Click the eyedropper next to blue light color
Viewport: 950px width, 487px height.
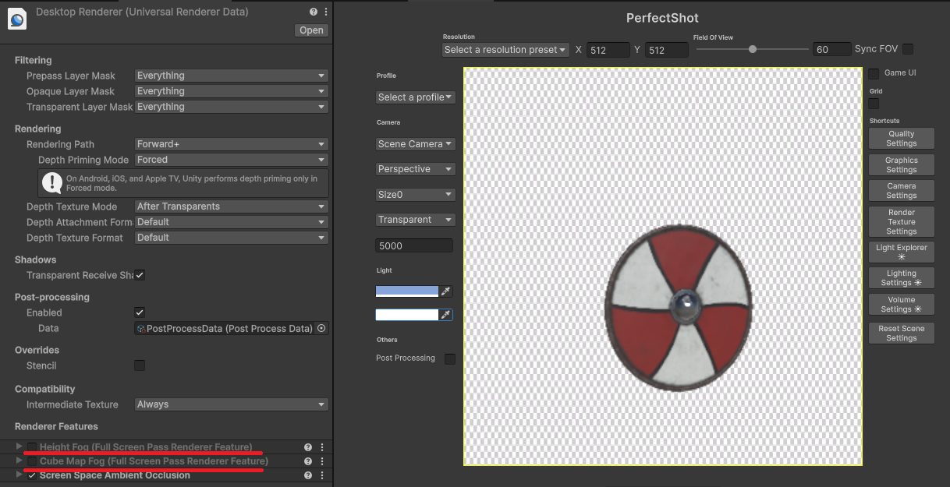pyautogui.click(x=446, y=291)
